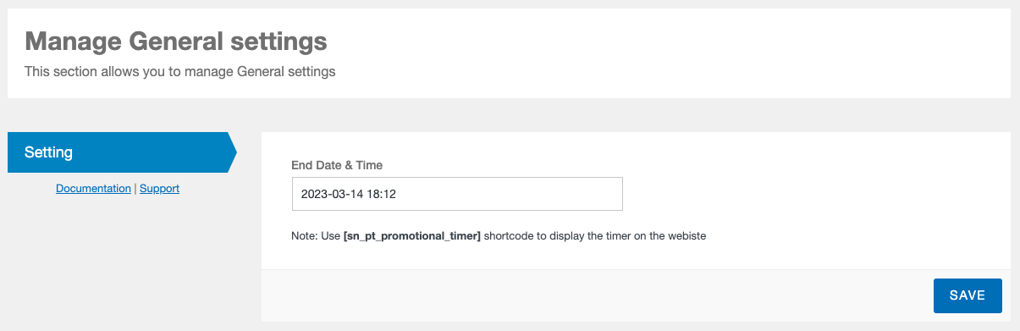This screenshot has width=1020, height=331.
Task: Save the general settings
Action: 968,295
